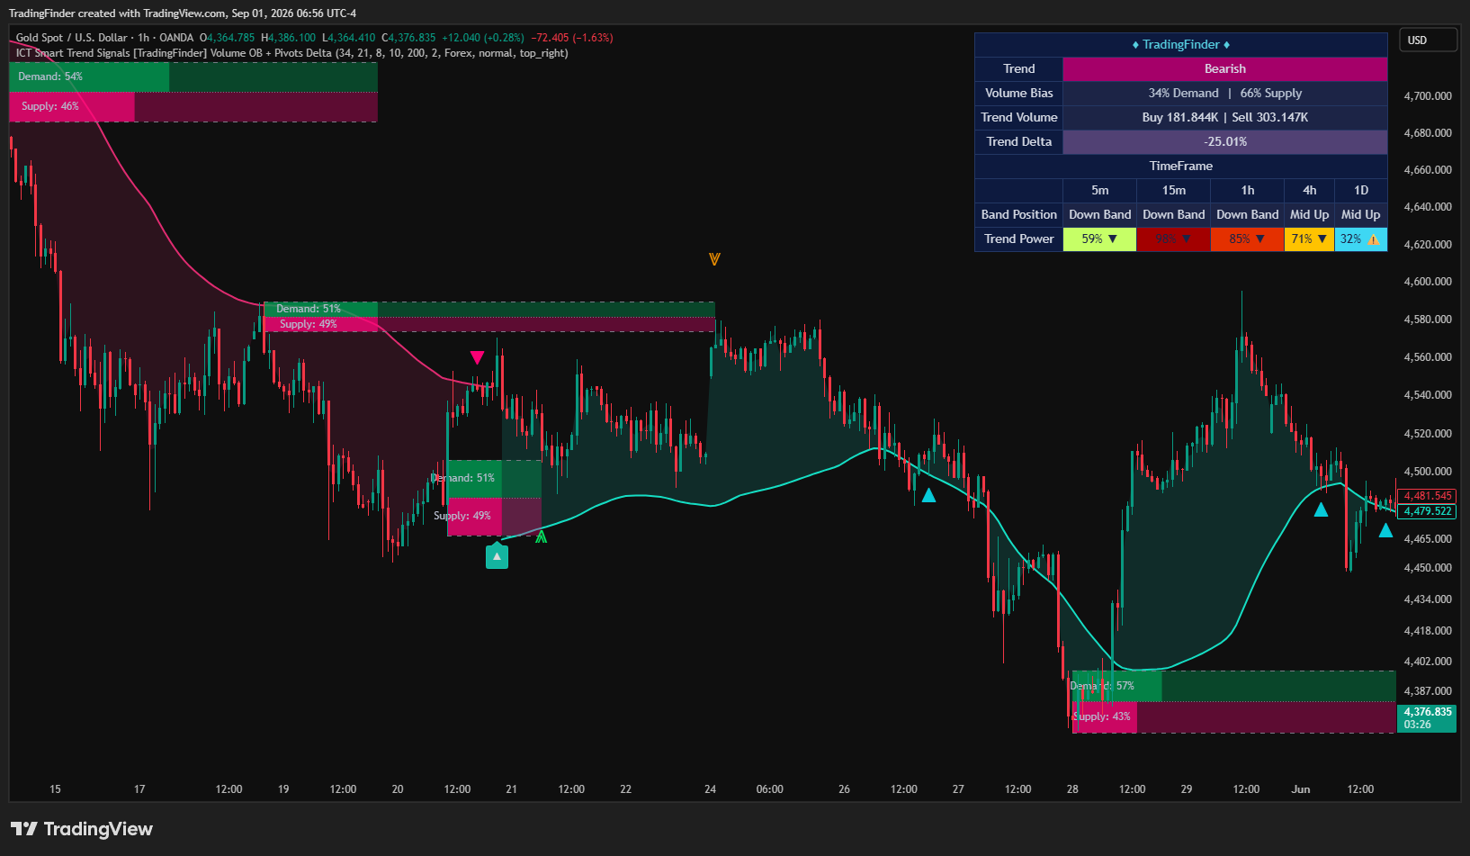The image size is (1470, 856).
Task: Click the 15m timeframe column header
Action: point(1173,191)
